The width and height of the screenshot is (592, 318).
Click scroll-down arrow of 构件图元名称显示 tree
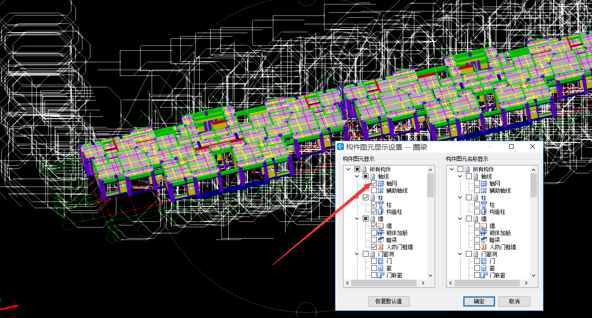pos(534,275)
